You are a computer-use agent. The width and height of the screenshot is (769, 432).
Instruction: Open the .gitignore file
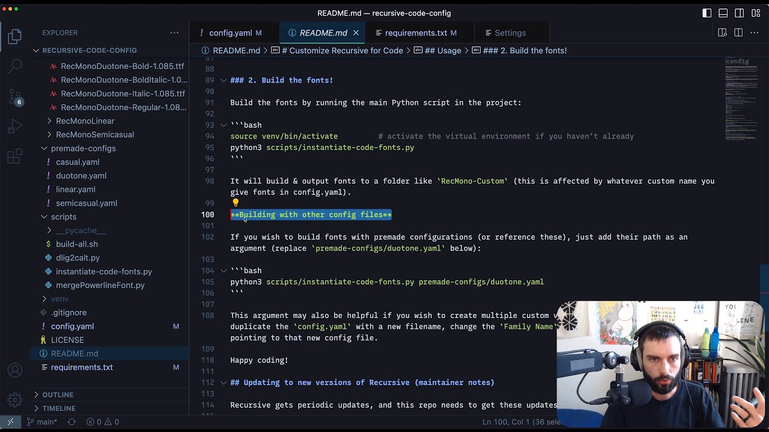point(68,313)
